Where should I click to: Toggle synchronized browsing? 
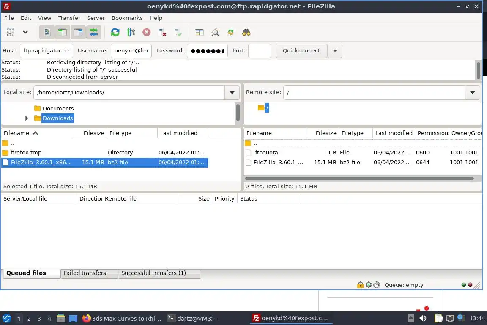(x=231, y=32)
